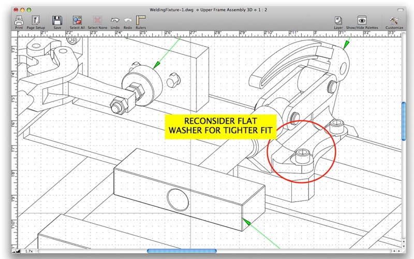The width and height of the screenshot is (414, 259).
Task: Save the drawing with the Save icon
Action: point(57,20)
